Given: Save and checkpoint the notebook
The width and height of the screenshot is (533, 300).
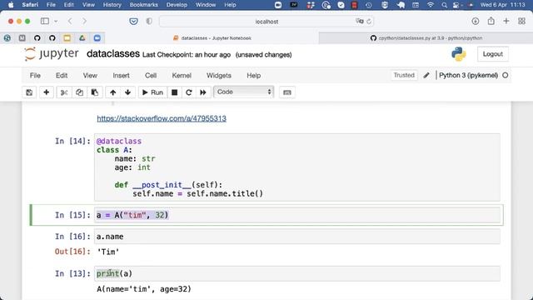Looking at the screenshot, I should click(x=29, y=92).
